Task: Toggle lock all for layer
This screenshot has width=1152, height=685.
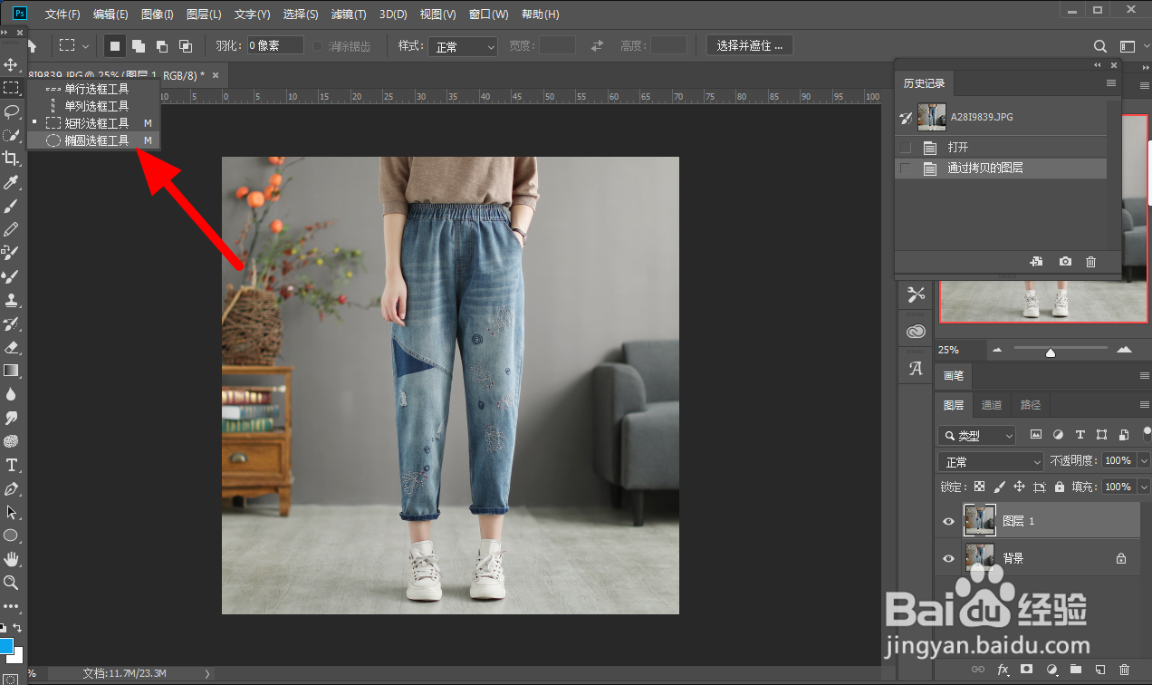Action: click(1059, 487)
